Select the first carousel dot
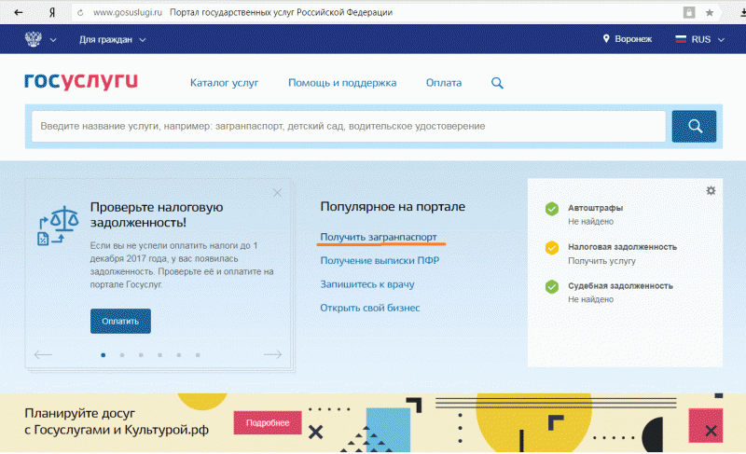 [x=104, y=355]
